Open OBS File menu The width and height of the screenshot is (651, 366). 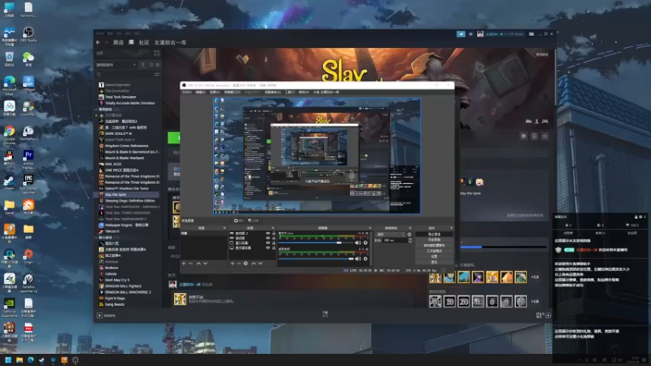tap(187, 92)
